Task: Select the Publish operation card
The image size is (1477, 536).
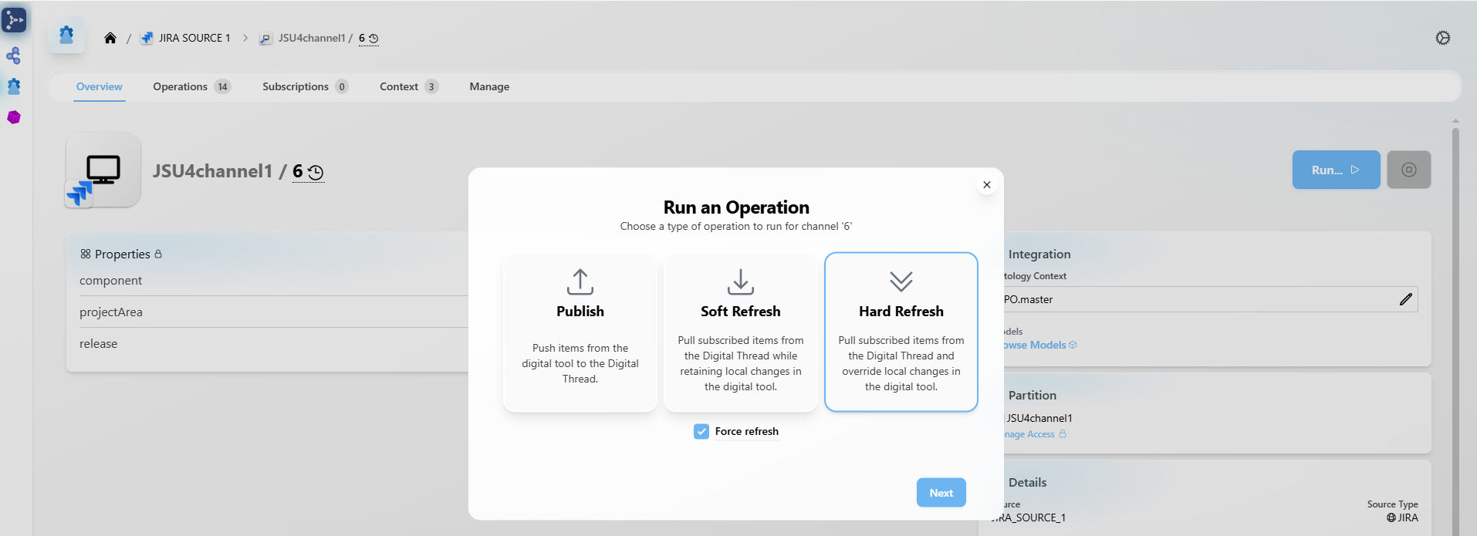Action: pos(580,332)
